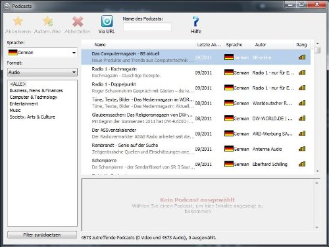Click German flag in Der AS&ventskalender row

[229, 133]
